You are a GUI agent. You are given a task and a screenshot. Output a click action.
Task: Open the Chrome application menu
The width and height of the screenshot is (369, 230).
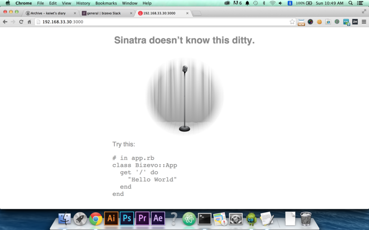(x=24, y=3)
